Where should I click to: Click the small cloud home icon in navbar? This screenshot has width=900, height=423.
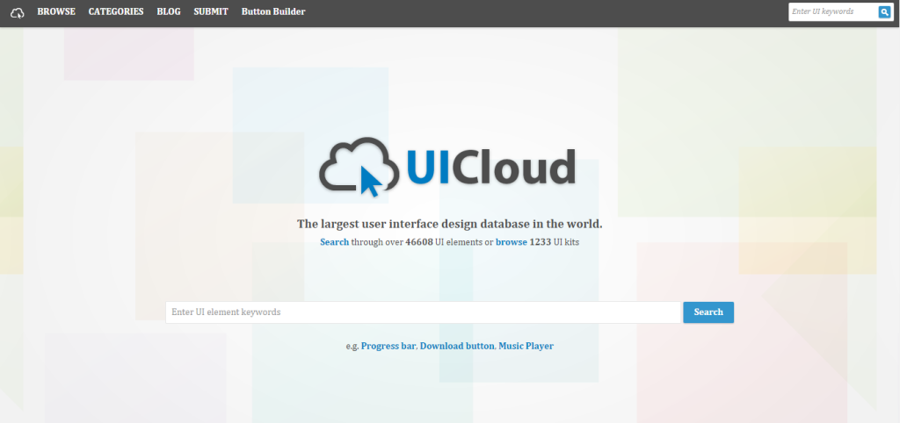click(x=17, y=12)
